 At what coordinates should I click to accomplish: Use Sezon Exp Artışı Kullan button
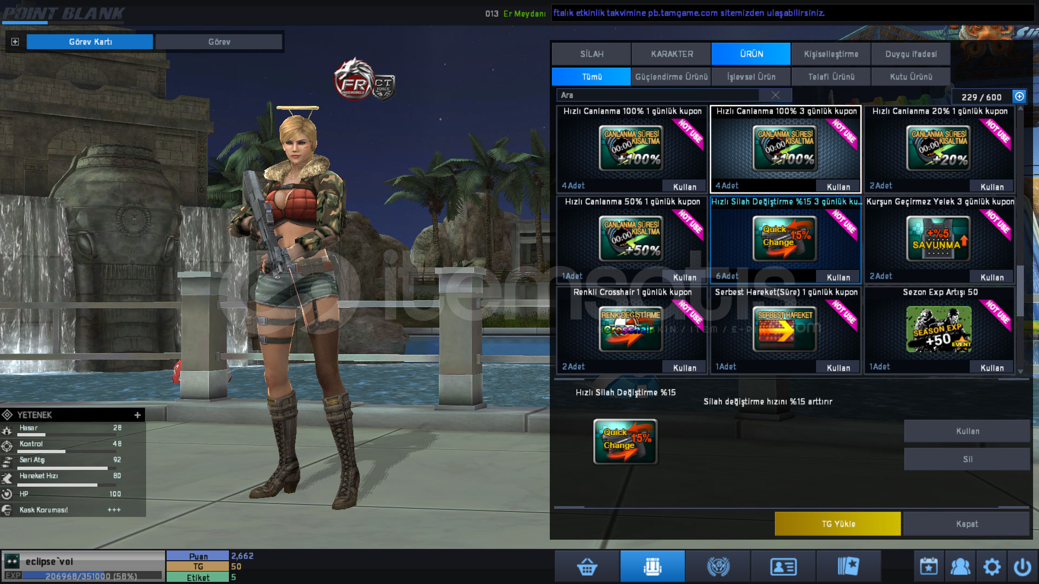[x=992, y=368]
